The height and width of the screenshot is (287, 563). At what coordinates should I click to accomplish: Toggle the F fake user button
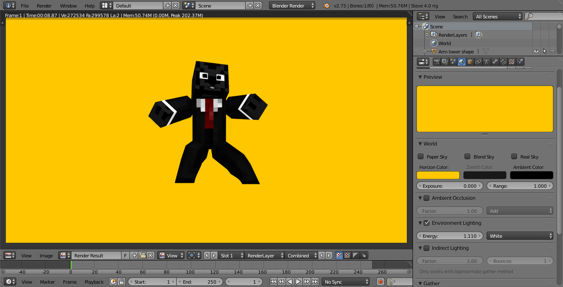125,256
